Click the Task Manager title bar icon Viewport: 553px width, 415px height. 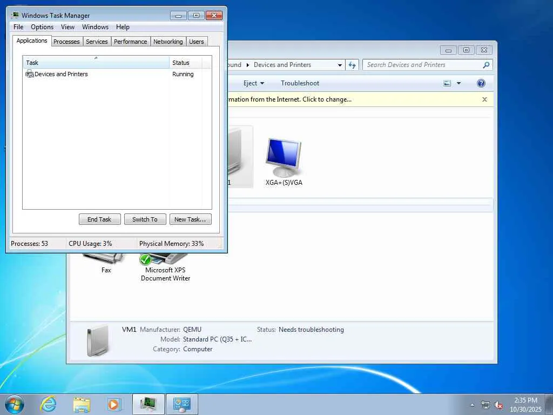(x=15, y=15)
